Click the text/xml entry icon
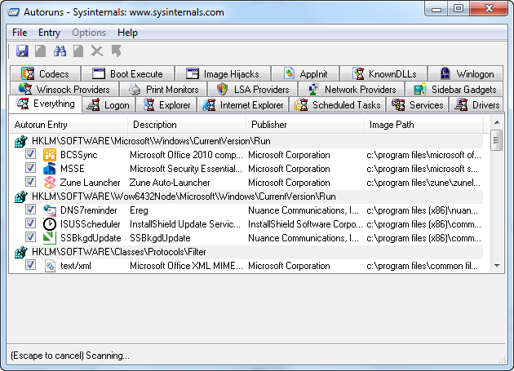This screenshot has height=371, width=514. (x=50, y=266)
